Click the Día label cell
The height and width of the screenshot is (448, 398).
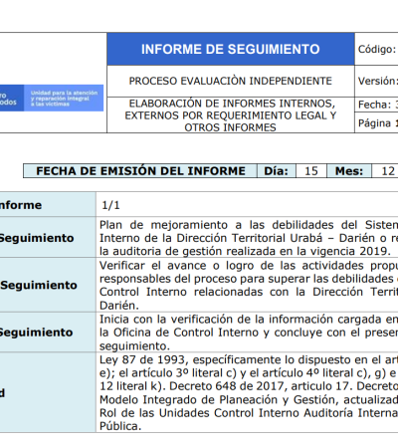pos(276,171)
